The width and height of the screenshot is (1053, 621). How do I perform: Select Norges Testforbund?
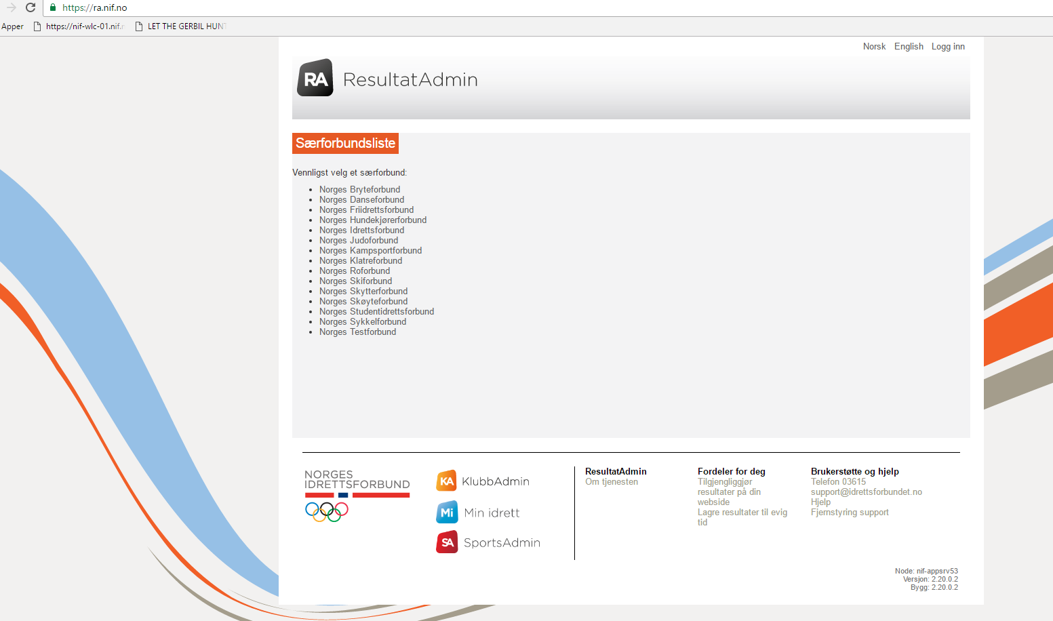point(357,332)
